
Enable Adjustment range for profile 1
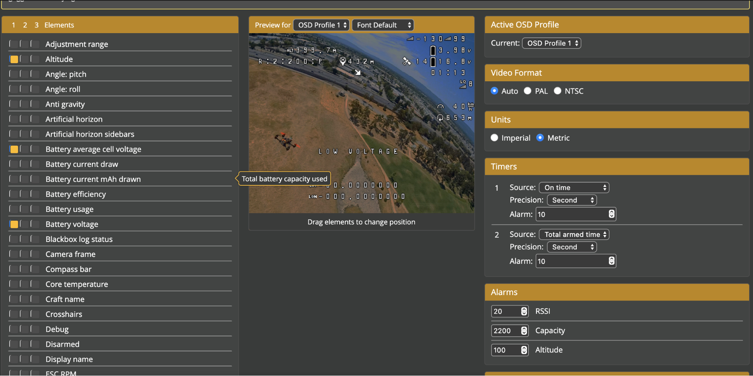click(x=14, y=44)
